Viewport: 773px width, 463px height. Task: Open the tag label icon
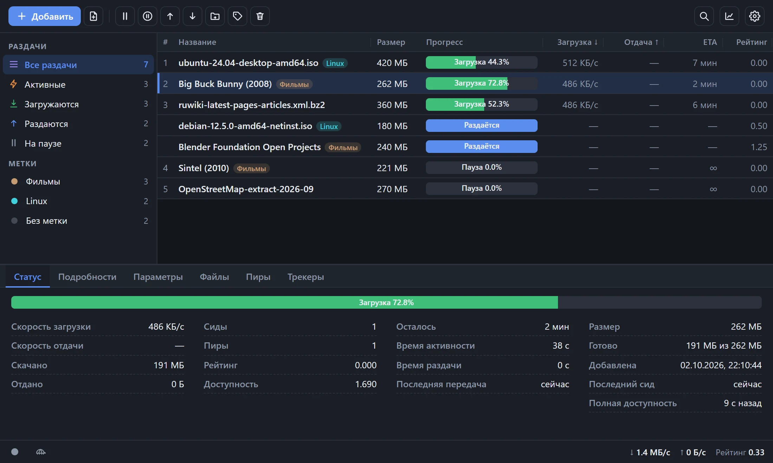click(x=238, y=16)
